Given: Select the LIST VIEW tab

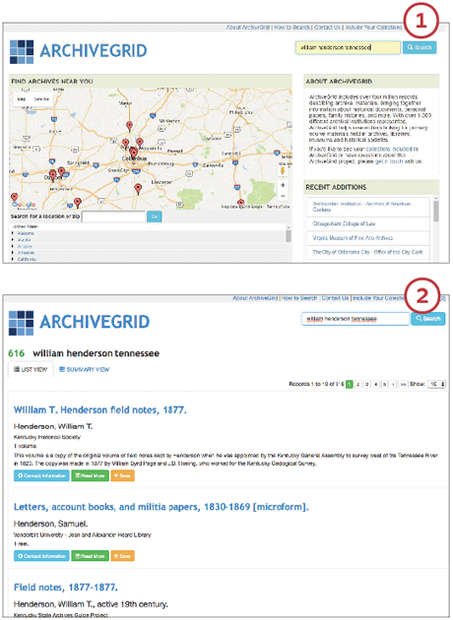Looking at the screenshot, I should click(31, 370).
